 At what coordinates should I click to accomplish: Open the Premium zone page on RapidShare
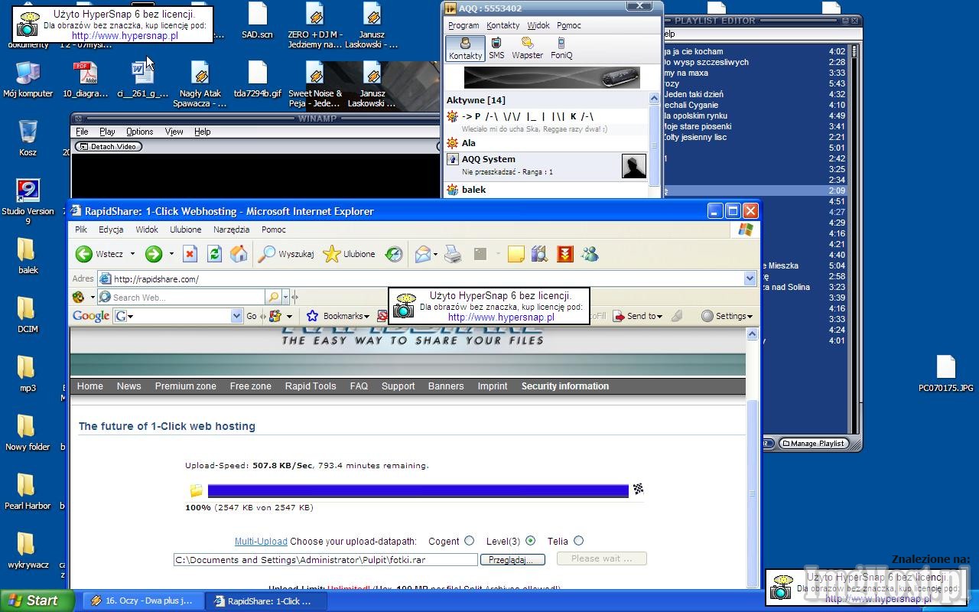(186, 386)
